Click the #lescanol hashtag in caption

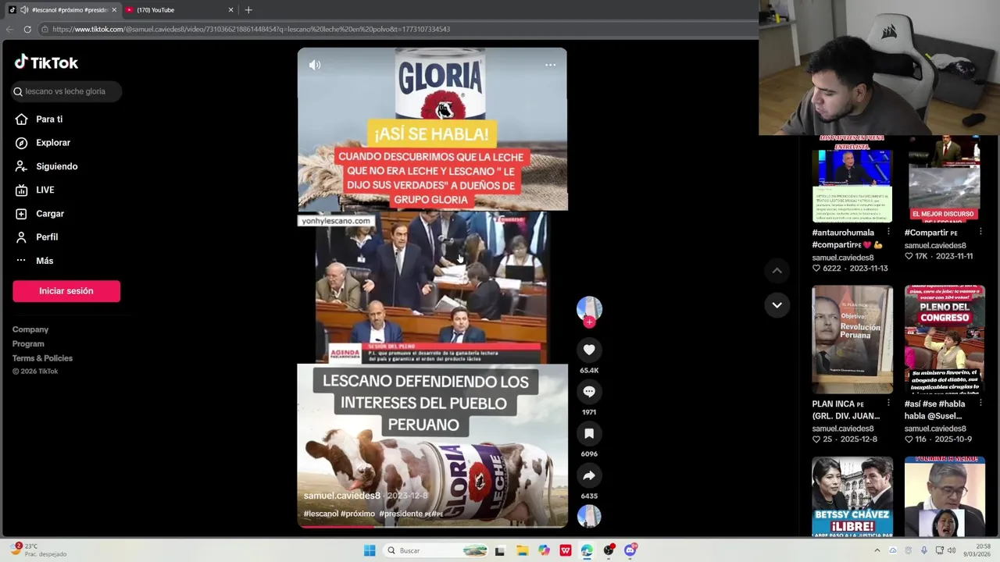pyautogui.click(x=321, y=514)
